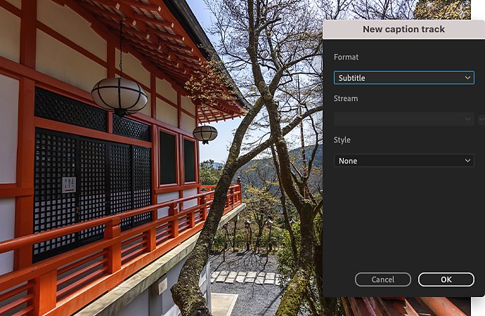Click the New caption track title bar
Viewport: 485px width, 316px height.
(403, 29)
